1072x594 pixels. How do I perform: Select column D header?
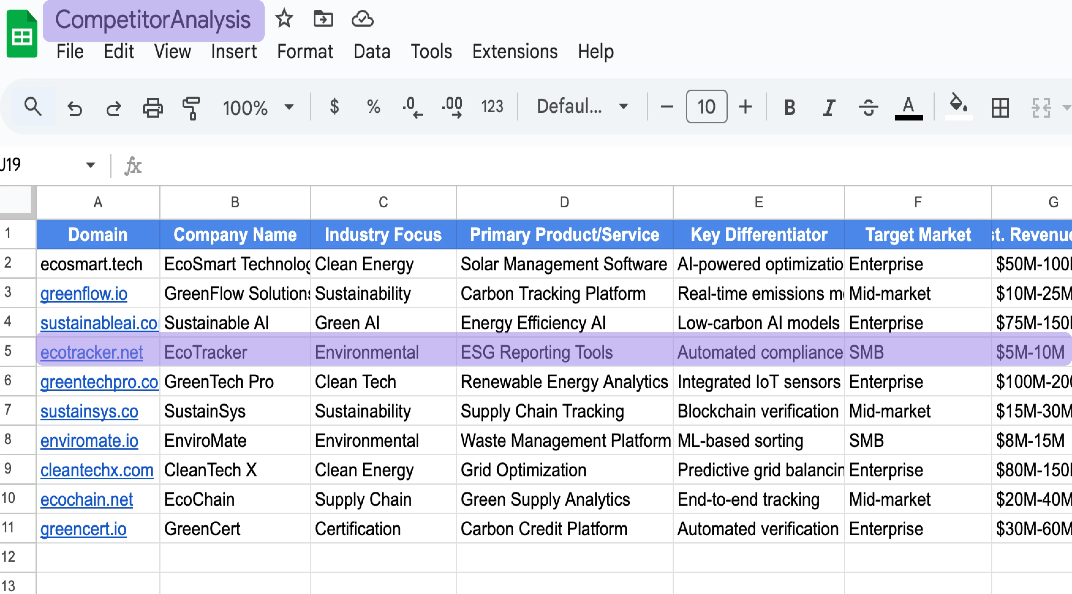click(564, 202)
